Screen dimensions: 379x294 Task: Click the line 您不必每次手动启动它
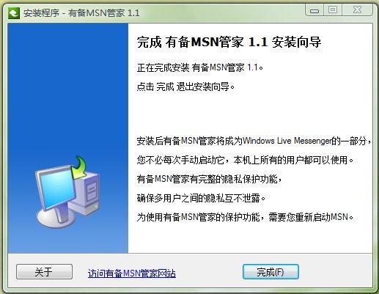coord(246,160)
